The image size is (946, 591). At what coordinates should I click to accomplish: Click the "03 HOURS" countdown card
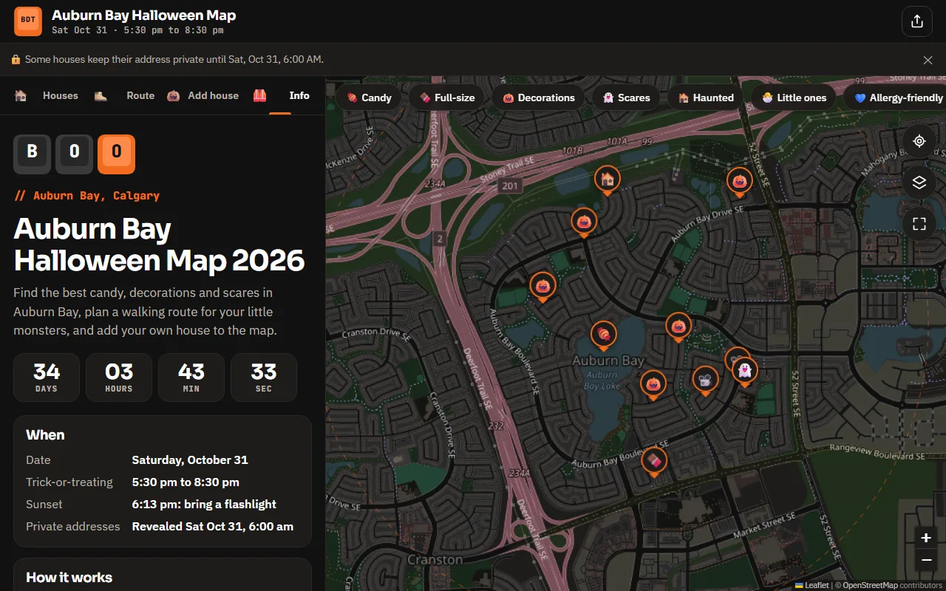[119, 377]
